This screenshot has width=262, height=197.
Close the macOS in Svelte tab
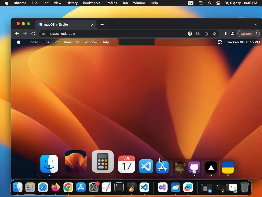click(92, 25)
